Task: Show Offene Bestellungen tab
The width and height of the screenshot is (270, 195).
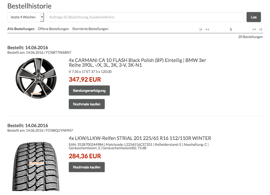Action: (x=53, y=29)
